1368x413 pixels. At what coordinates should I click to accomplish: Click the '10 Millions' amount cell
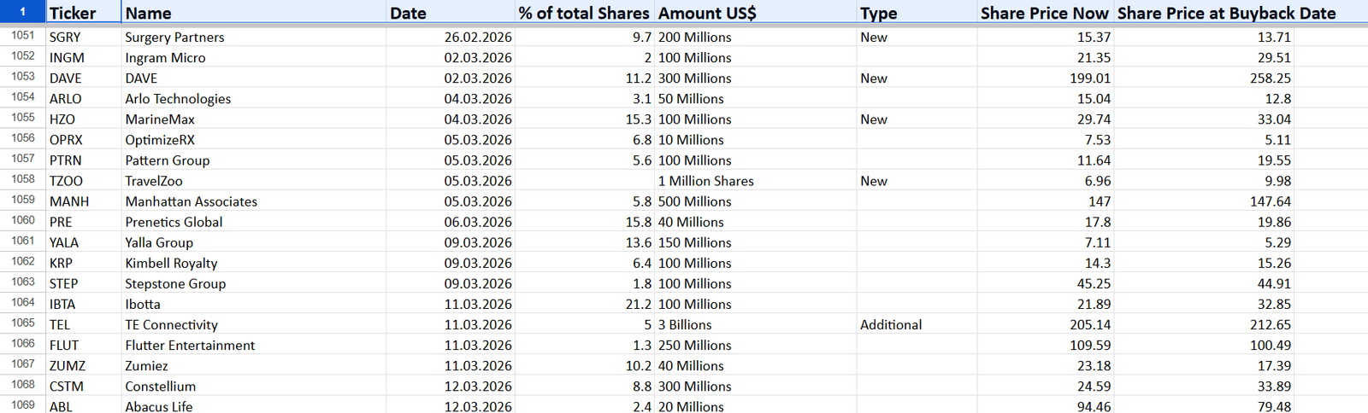tap(756, 139)
